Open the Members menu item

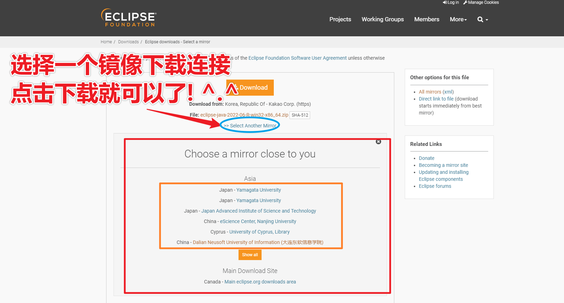pos(427,20)
